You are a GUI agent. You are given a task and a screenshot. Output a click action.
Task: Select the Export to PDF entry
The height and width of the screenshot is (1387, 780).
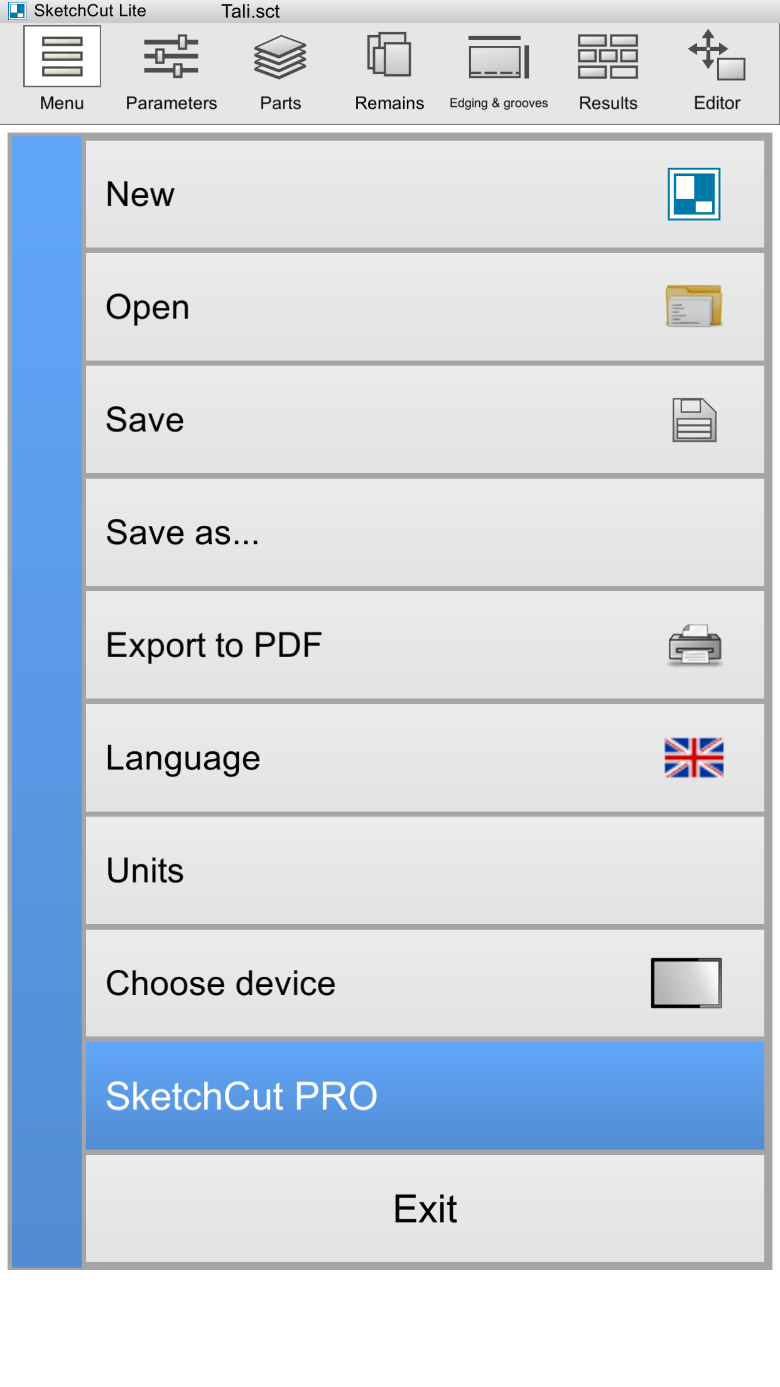tap(425, 645)
